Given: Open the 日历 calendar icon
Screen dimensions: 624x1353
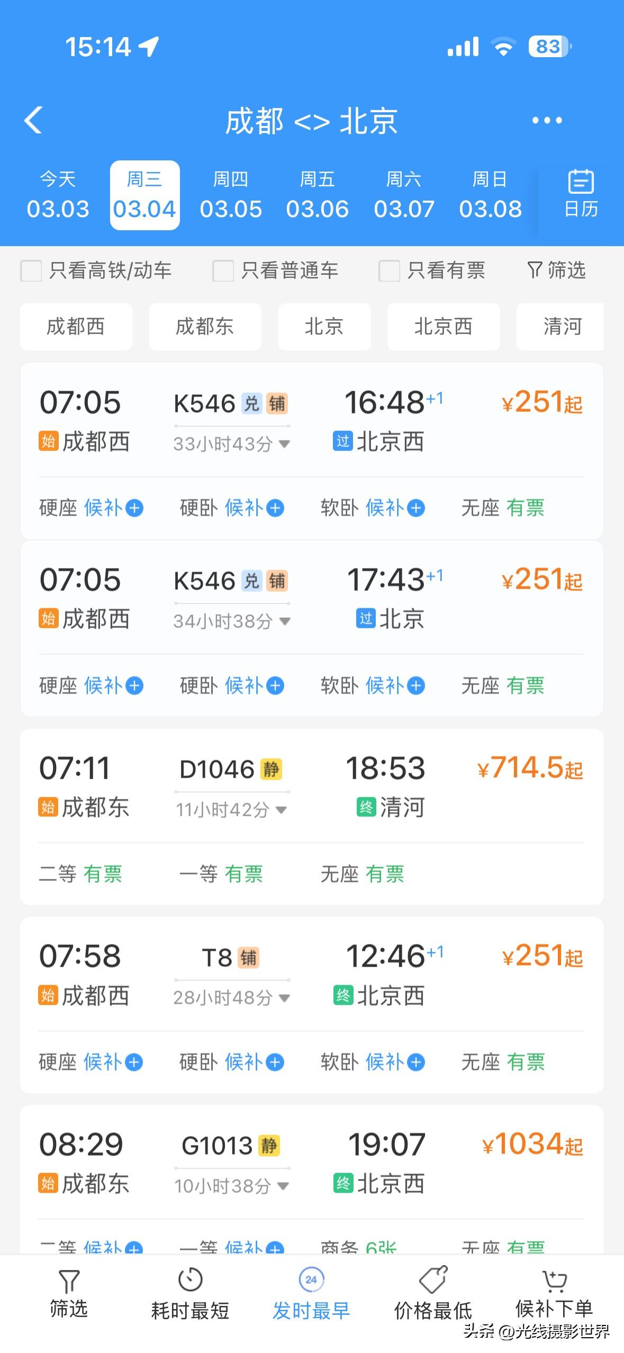Looking at the screenshot, I should click(581, 182).
